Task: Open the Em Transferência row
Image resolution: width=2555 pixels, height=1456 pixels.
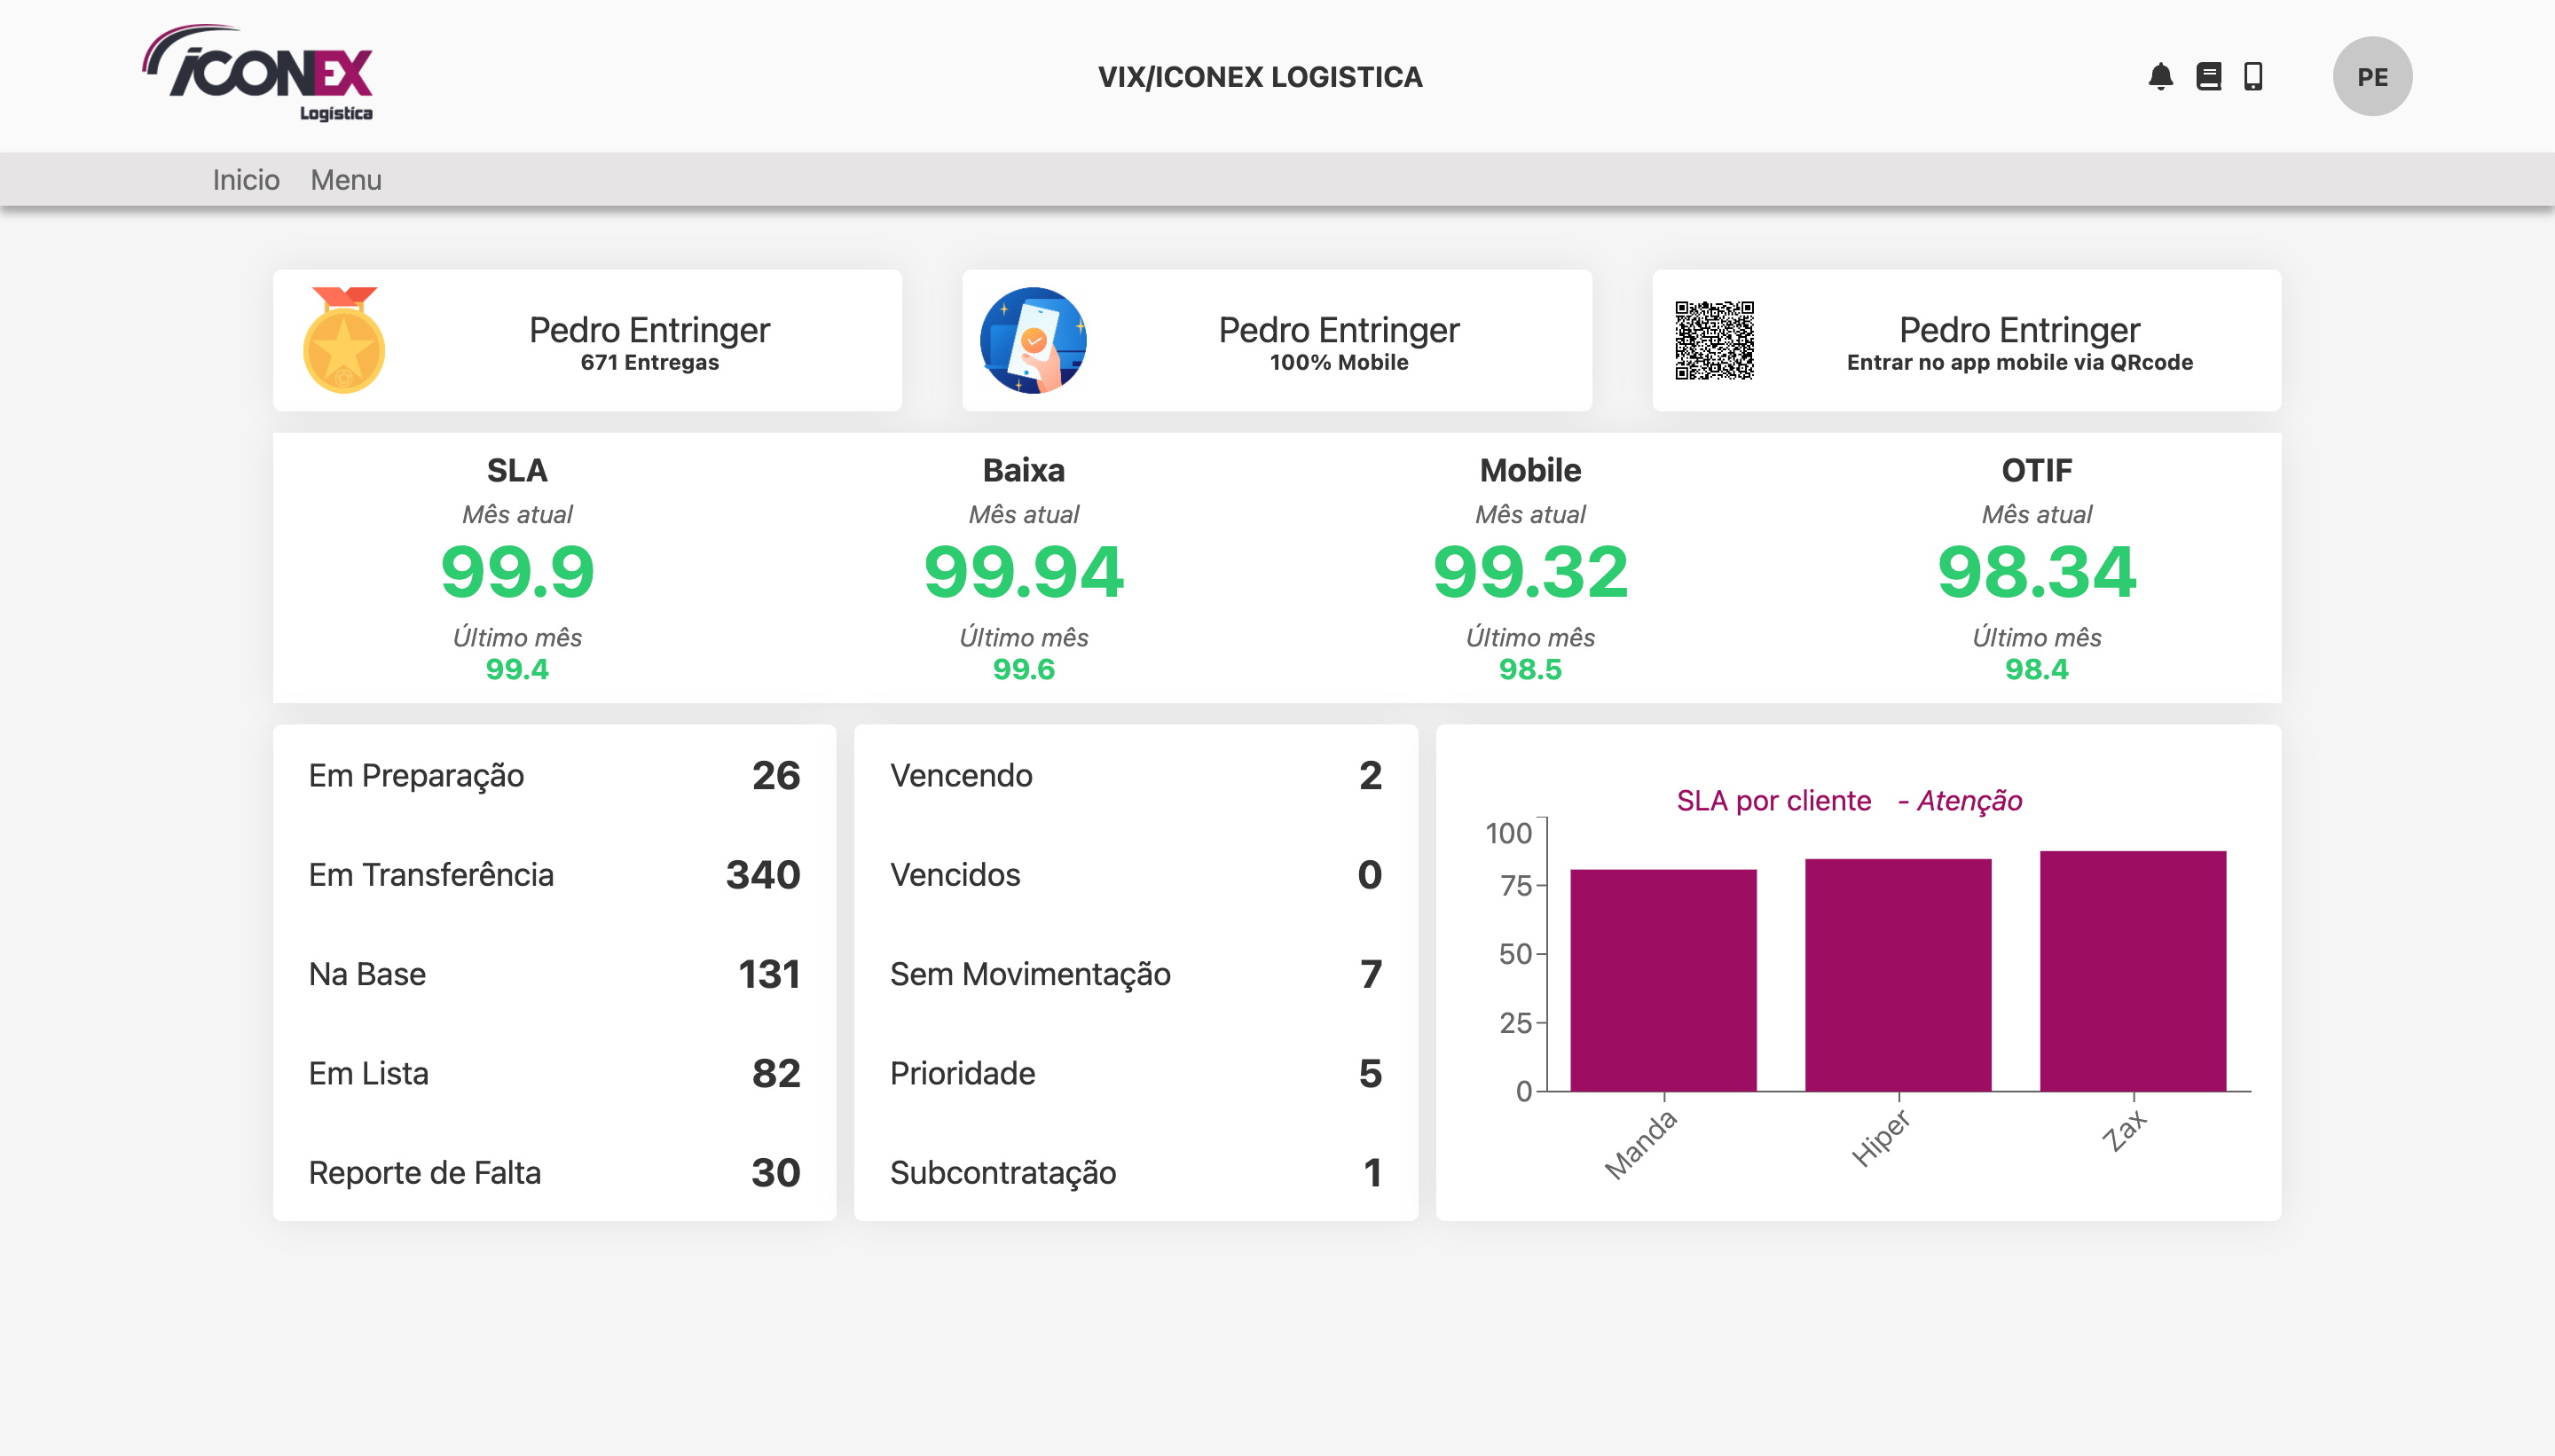Action: coord(554,875)
